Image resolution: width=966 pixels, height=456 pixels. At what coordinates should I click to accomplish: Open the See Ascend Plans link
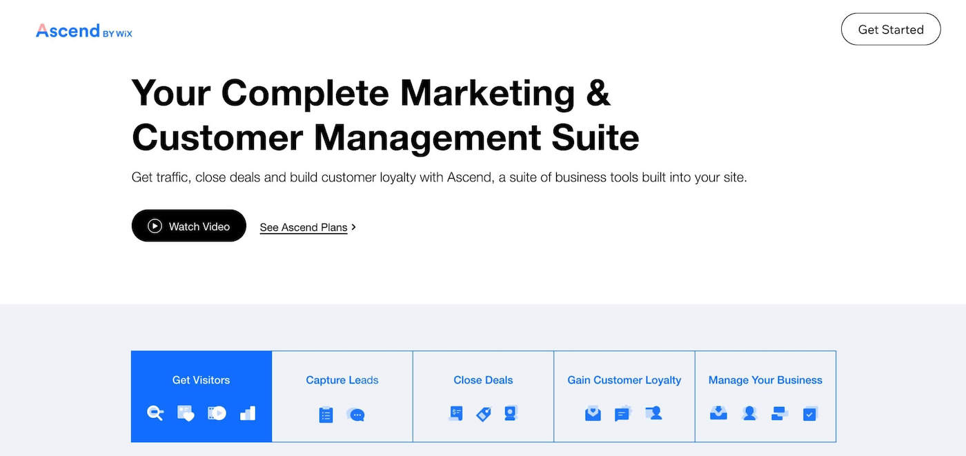tap(308, 227)
